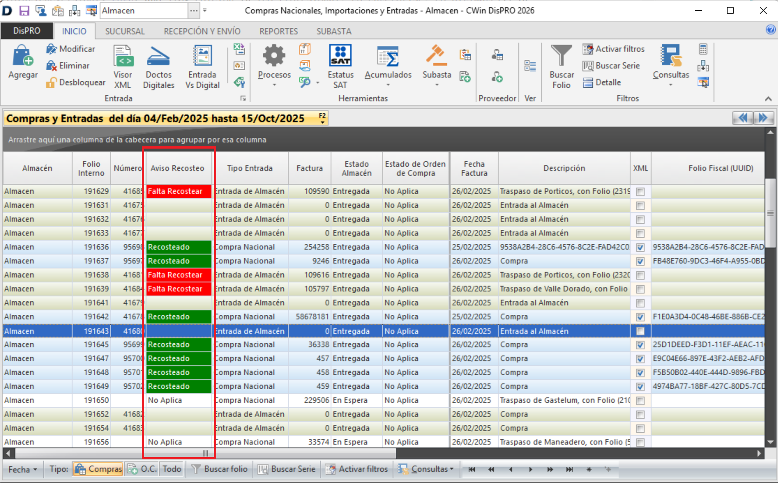Click the Aviso Recosteo column header

pyautogui.click(x=177, y=169)
